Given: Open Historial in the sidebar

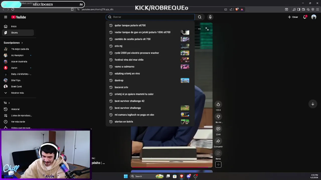Looking at the screenshot, I should 18,109.
